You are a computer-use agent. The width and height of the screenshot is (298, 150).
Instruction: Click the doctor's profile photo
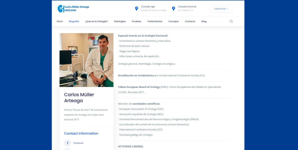(x=86, y=60)
